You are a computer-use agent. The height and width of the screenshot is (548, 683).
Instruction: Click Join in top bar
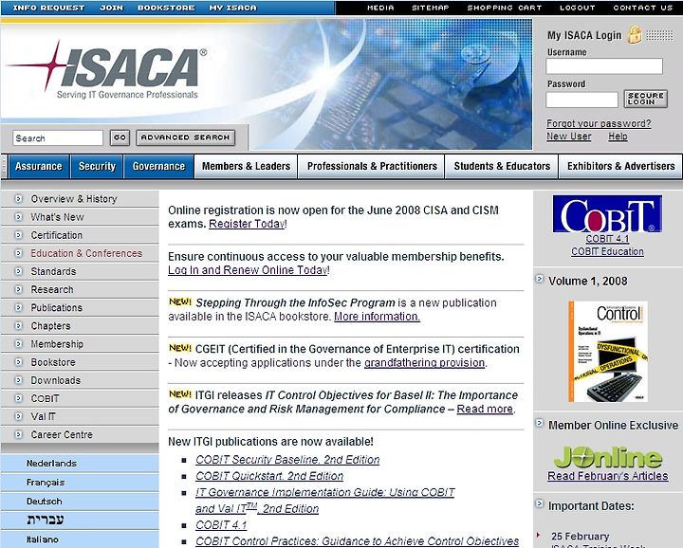click(x=112, y=8)
